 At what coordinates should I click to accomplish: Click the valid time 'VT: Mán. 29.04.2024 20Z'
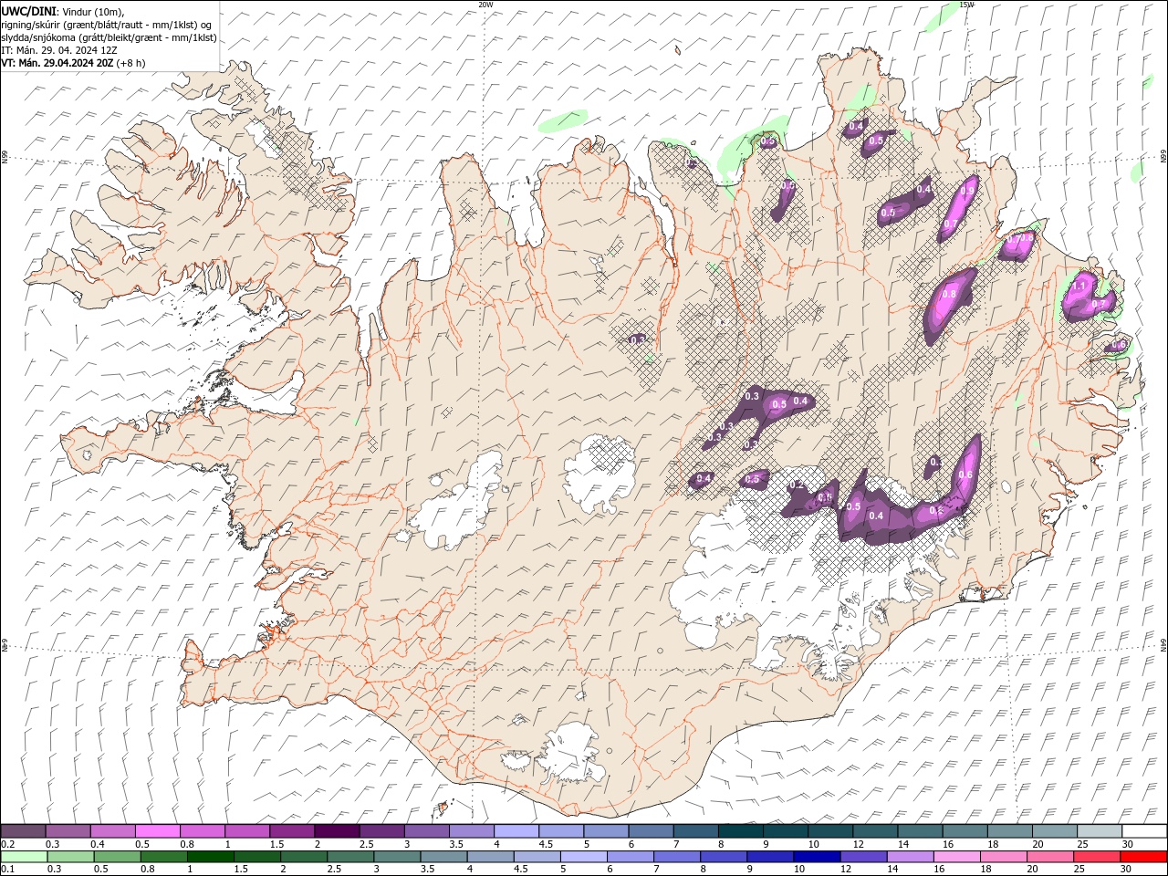coord(57,63)
